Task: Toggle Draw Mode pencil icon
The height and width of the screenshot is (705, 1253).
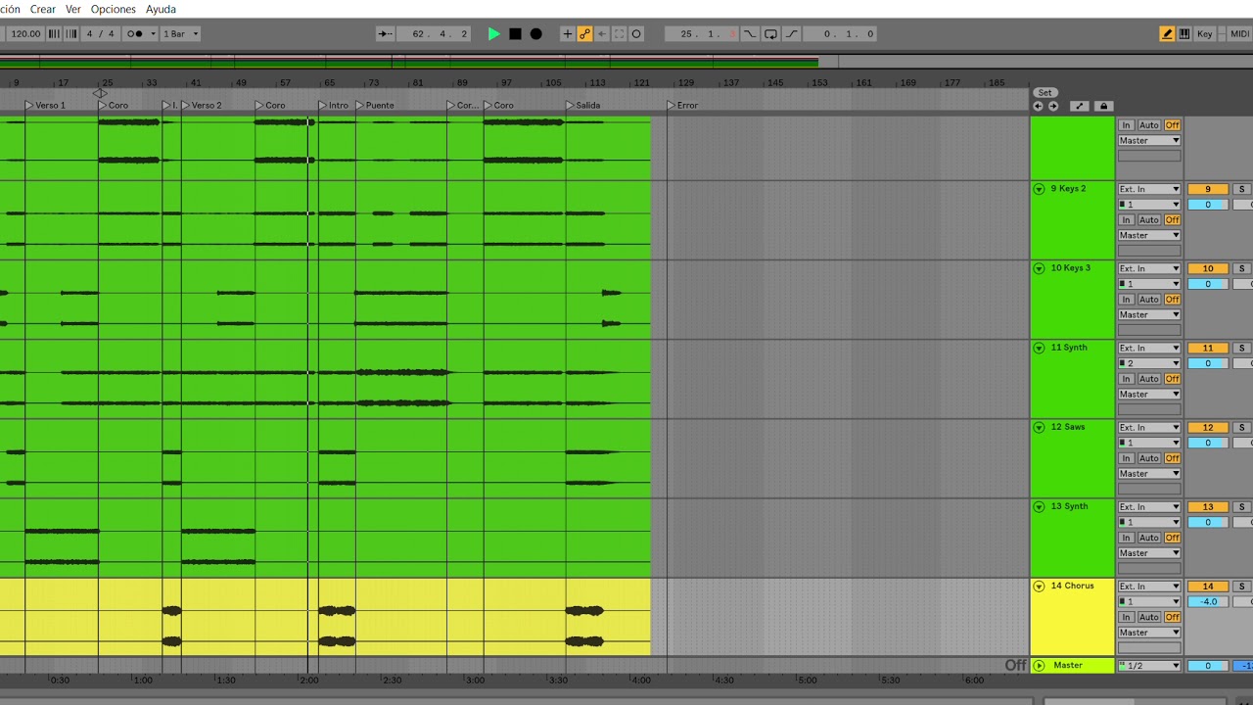Action: 1167,33
